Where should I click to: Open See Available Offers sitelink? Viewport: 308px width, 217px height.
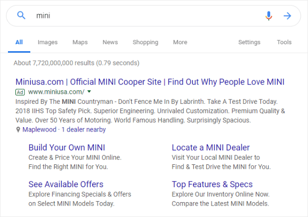click(66, 184)
